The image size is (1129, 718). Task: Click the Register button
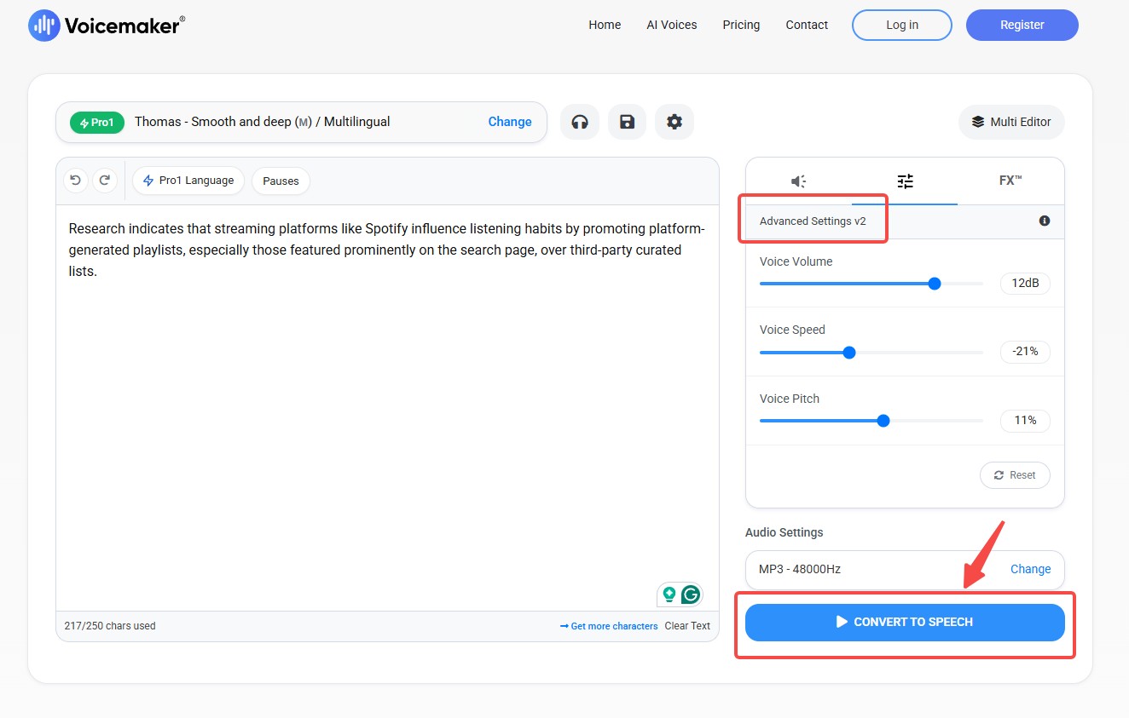[1022, 25]
